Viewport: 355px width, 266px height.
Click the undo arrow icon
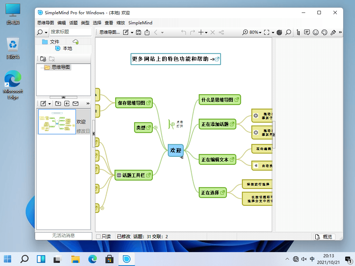click(x=184, y=32)
